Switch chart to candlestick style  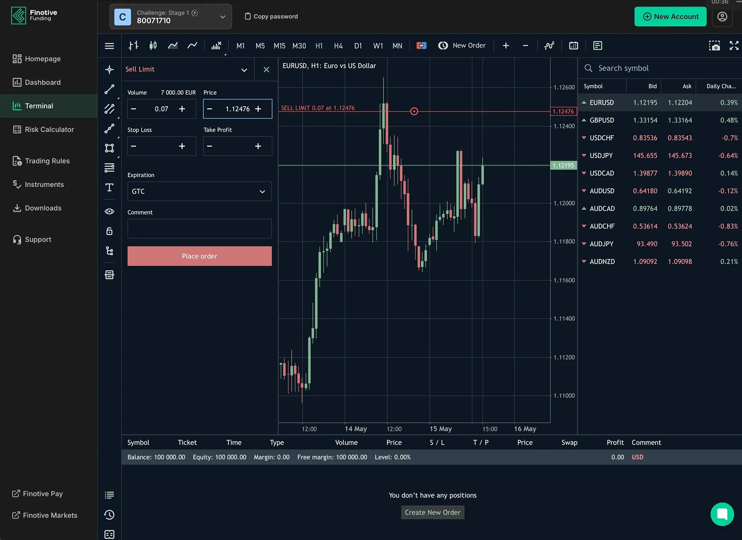pyautogui.click(x=153, y=46)
